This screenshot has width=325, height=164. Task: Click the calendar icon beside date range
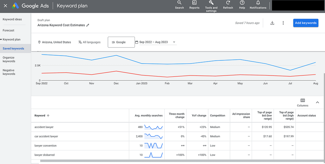[136, 42]
